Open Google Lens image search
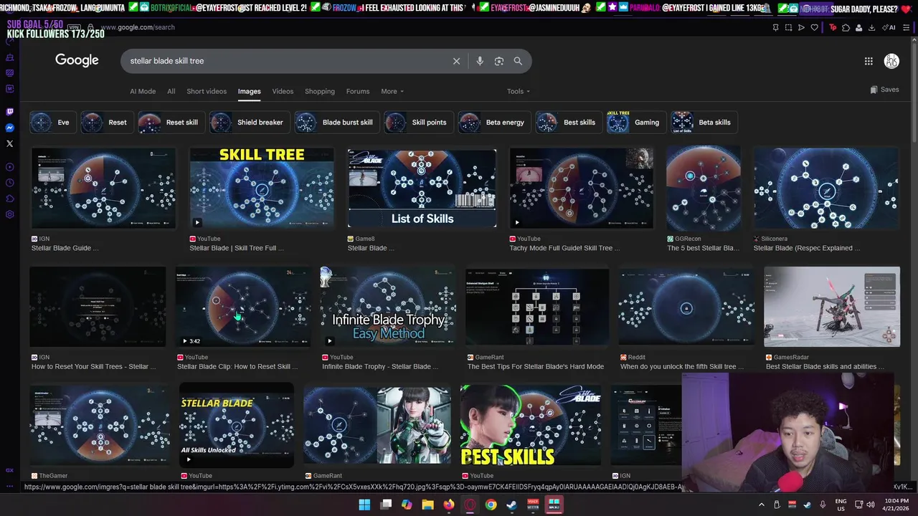Viewport: 918px width, 516px height. click(499, 61)
